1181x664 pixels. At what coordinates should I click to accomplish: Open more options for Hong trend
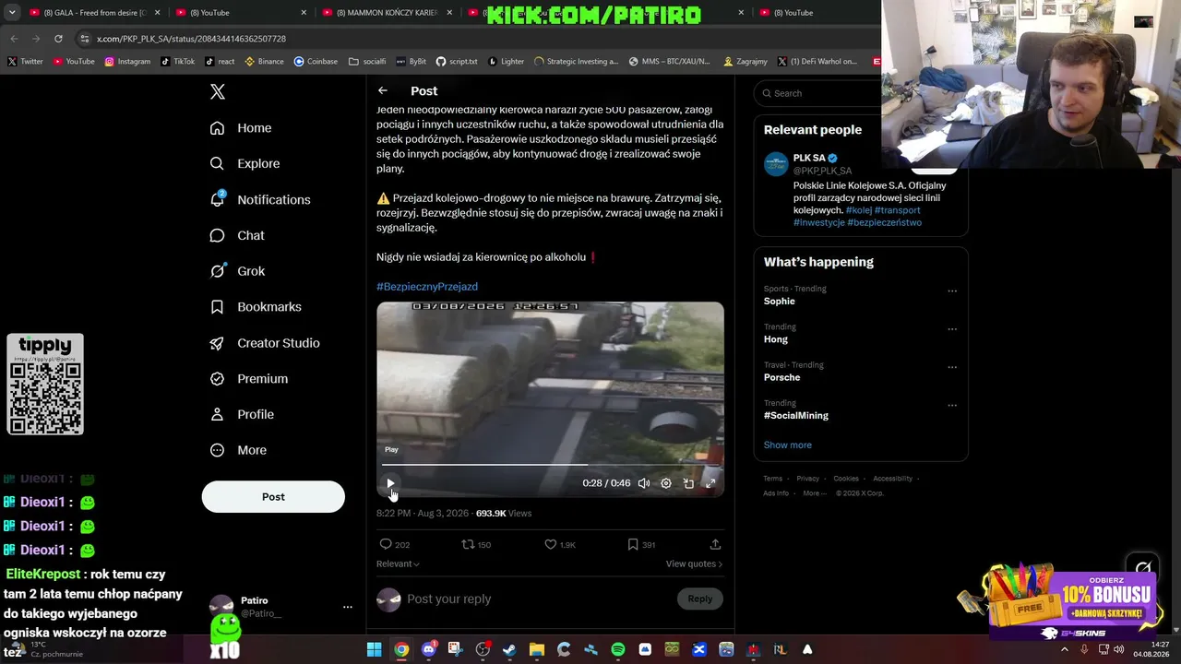click(x=952, y=328)
